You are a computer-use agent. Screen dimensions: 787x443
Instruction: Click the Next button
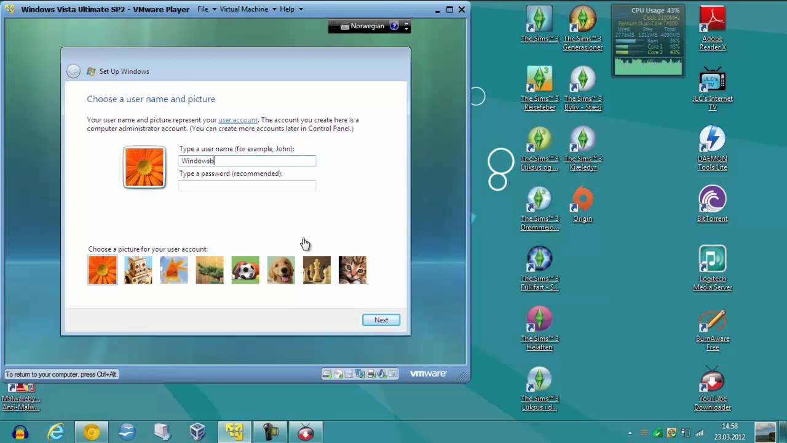point(381,320)
